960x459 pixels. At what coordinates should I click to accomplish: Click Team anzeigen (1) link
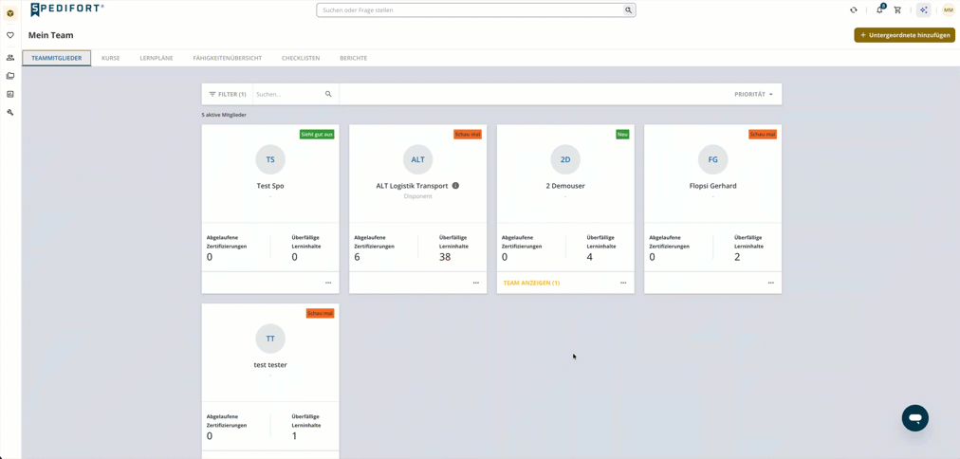[x=531, y=283]
